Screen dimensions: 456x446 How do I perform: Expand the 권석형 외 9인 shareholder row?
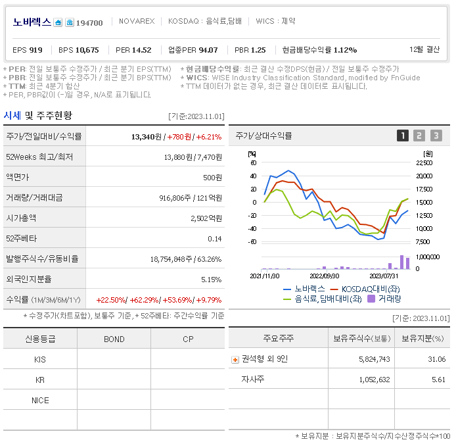click(x=235, y=360)
